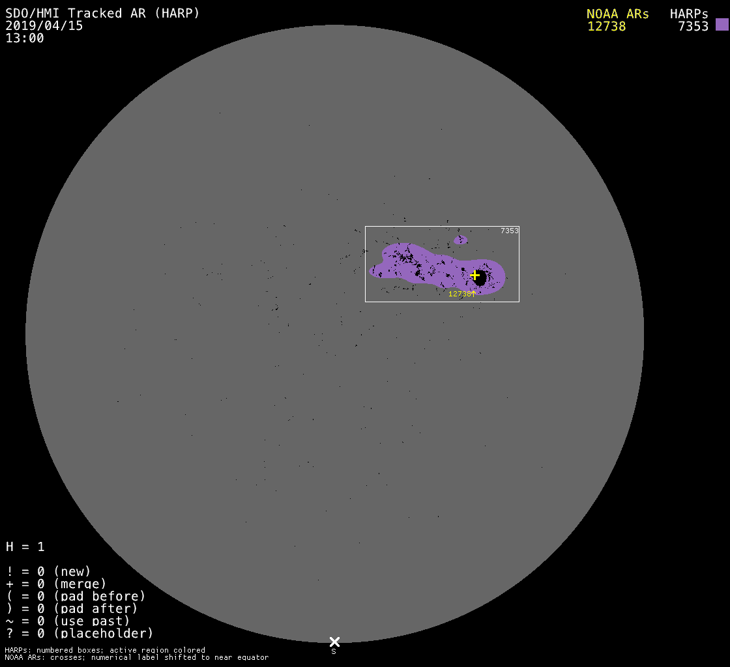
Task: Click the "? = 0 (placeholder)" legend entry
Action: pyautogui.click(x=80, y=632)
